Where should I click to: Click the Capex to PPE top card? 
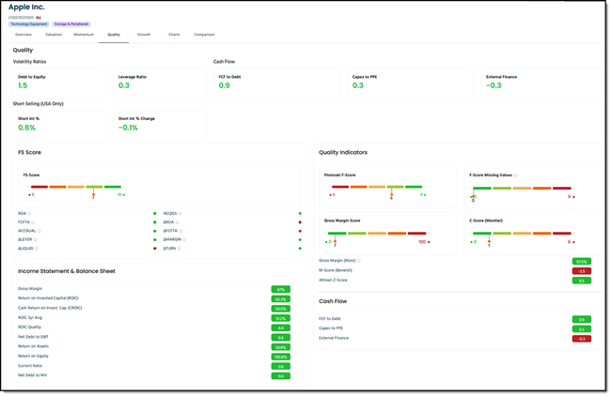point(411,84)
